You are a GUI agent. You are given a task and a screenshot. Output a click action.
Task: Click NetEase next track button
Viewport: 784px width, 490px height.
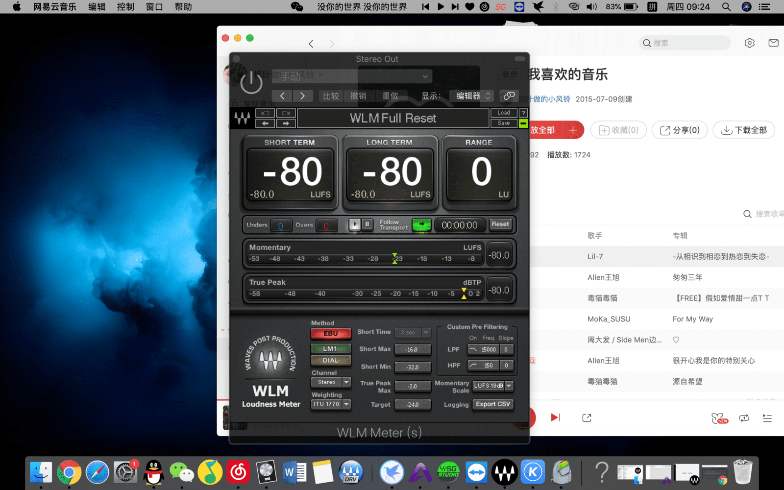point(555,417)
